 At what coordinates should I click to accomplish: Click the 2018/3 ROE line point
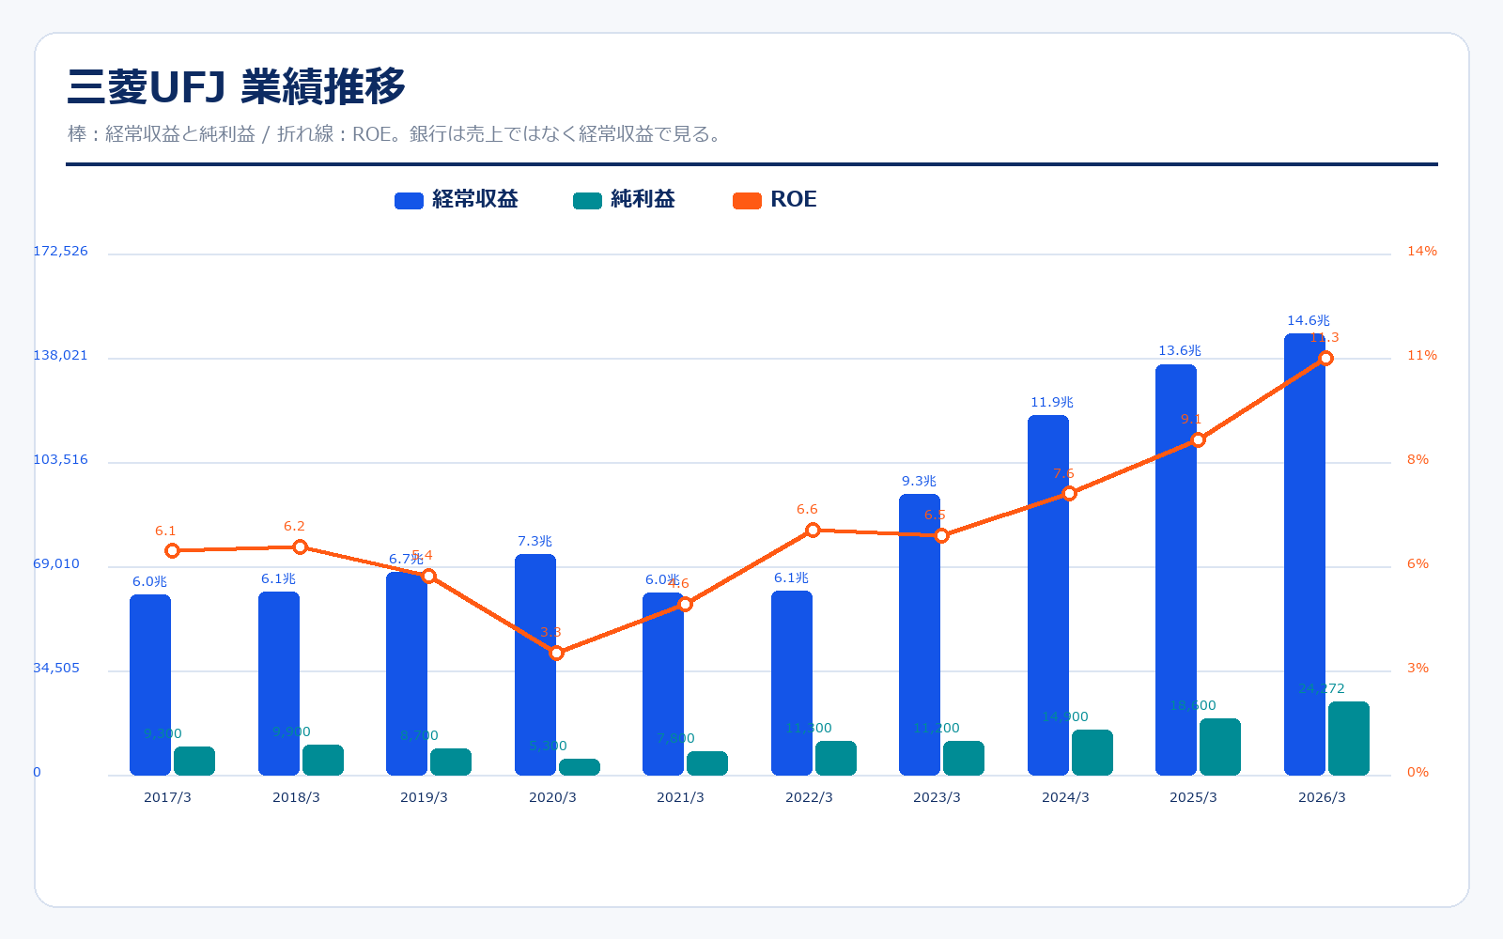pyautogui.click(x=300, y=547)
